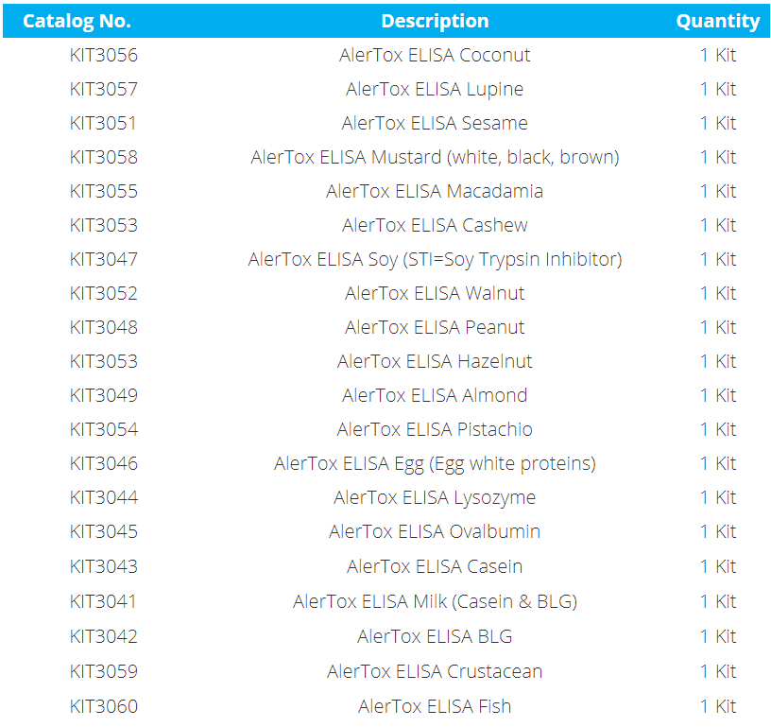This screenshot has width=771, height=727.
Task: Select catalog number KIT3052
Action: (x=103, y=293)
